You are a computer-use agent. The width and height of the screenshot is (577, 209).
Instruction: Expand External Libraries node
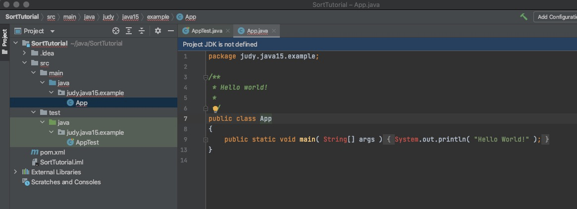click(x=15, y=172)
